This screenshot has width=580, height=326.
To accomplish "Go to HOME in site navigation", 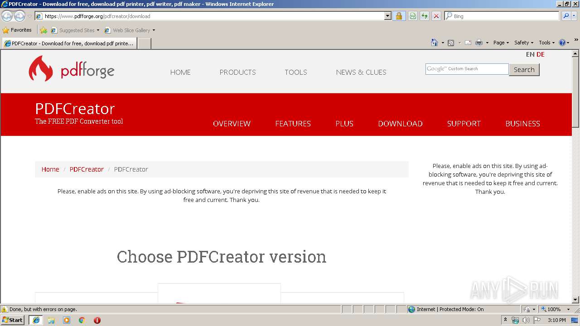I will pos(180,72).
